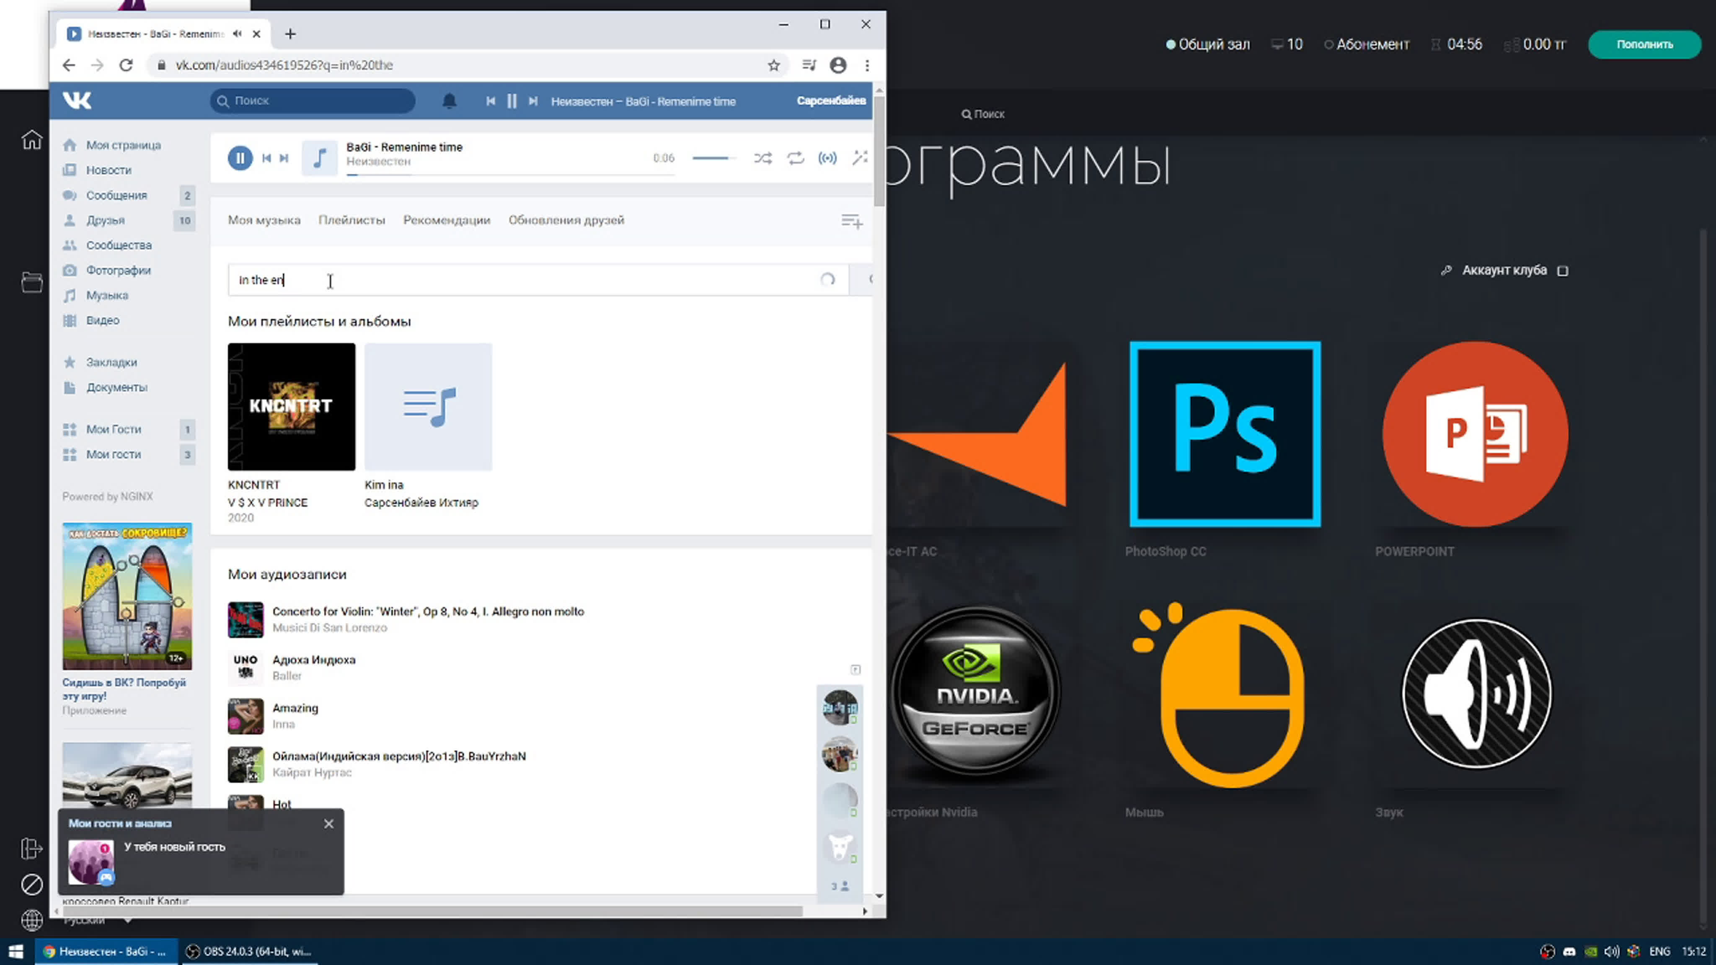Pause the BaGi track in player

pos(240,158)
